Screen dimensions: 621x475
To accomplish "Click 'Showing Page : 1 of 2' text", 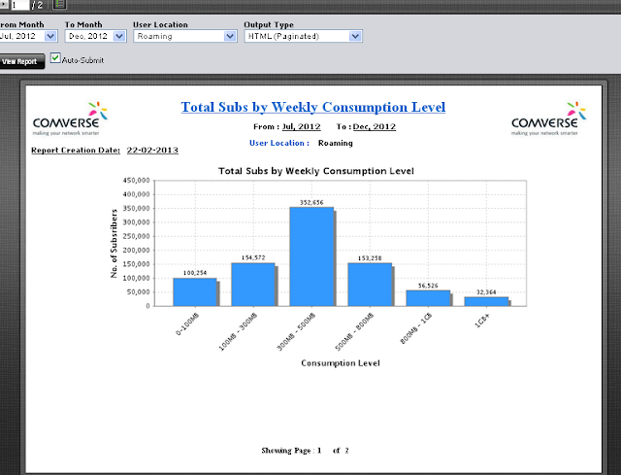I will (x=305, y=451).
